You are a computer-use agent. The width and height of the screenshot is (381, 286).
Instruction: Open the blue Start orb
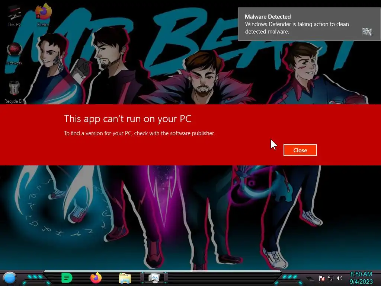[10, 278]
